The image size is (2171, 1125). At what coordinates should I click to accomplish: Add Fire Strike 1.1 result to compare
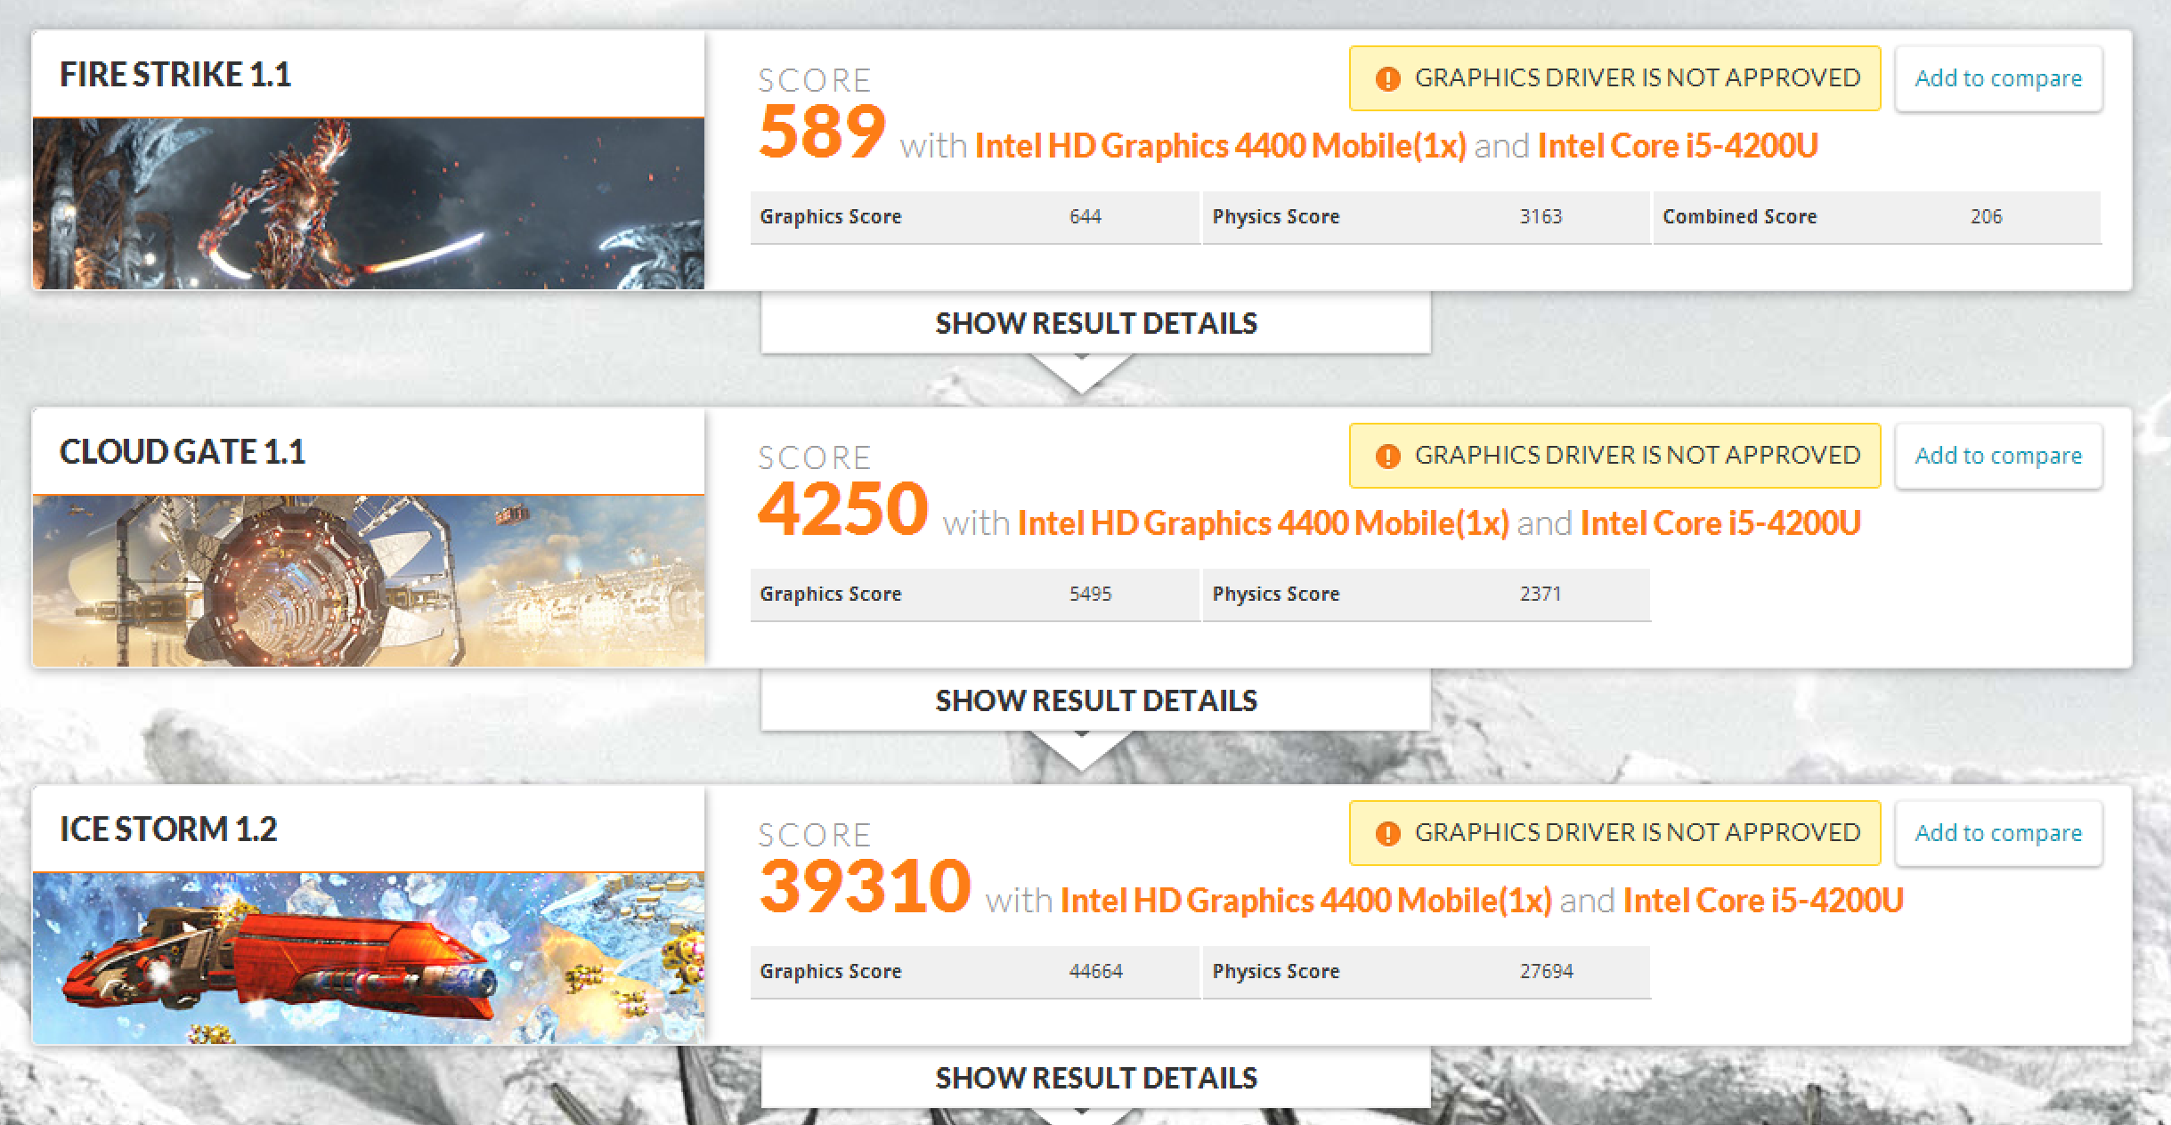click(1998, 78)
